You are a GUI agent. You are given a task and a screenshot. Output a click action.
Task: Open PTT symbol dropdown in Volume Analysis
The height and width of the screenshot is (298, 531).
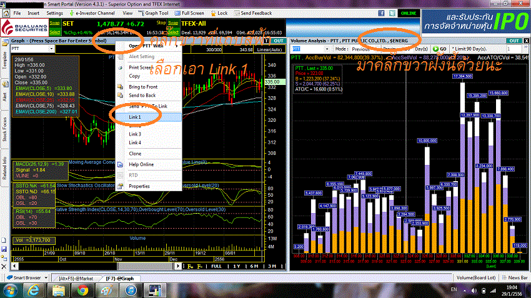click(327, 49)
